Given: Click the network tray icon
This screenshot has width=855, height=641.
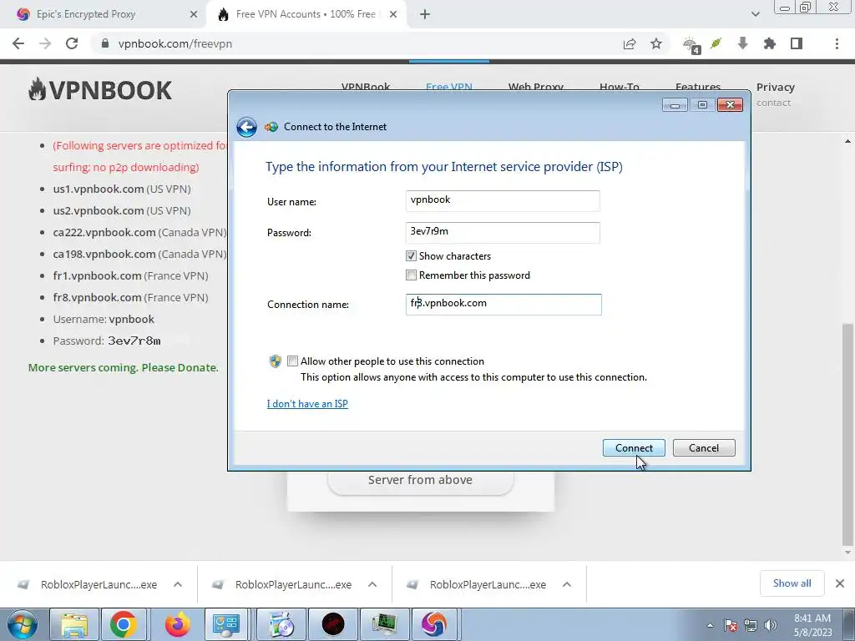Looking at the screenshot, I should (x=751, y=625).
